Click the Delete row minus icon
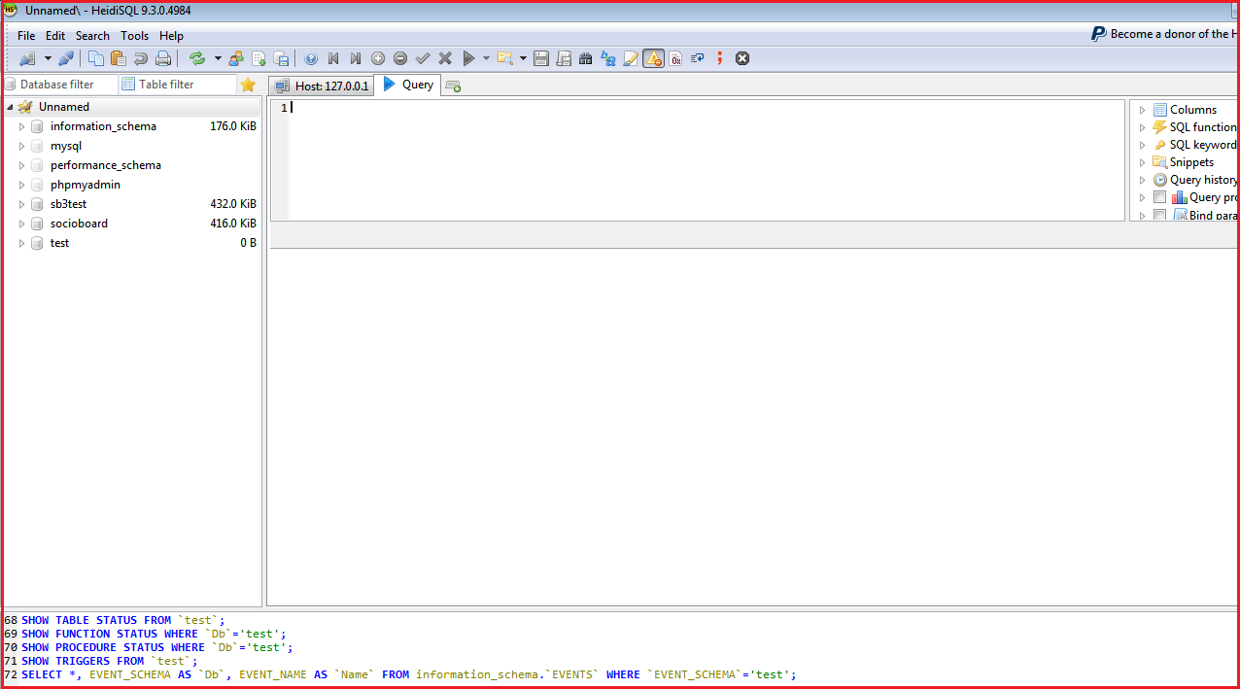The width and height of the screenshot is (1240, 689). tap(400, 58)
